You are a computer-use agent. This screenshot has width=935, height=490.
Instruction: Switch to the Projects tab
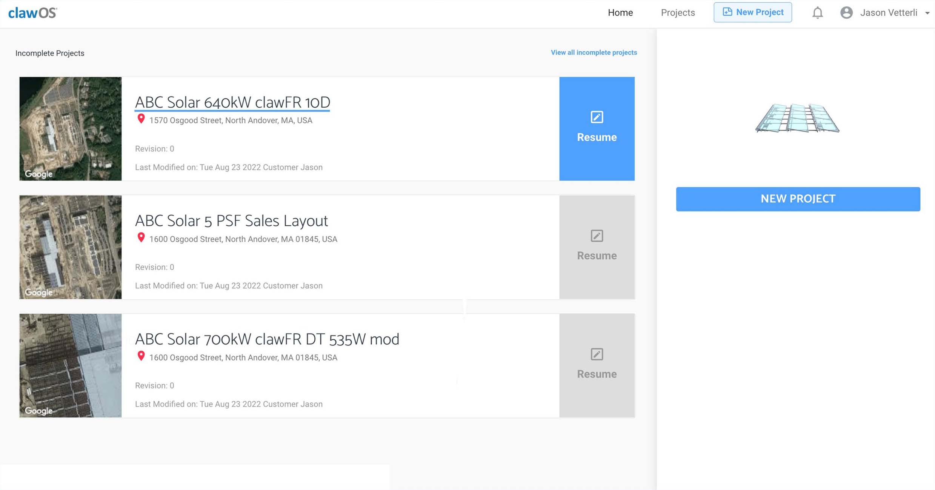678,13
